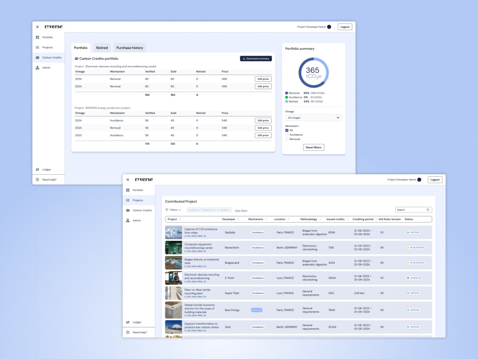
Task: Click the Admin person icon in Projects window sidebar
Action: coord(128,220)
